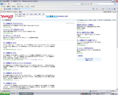Open the address bar URL dropdown

[x=82, y=4]
